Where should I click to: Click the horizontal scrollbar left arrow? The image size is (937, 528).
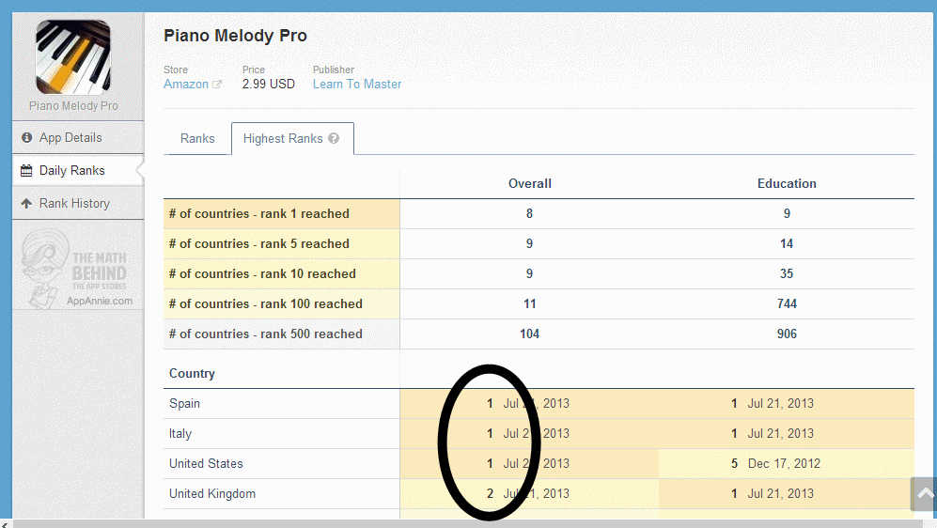pos(6,522)
